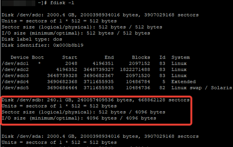Click 'Disk label type: dos' line

point(32,39)
